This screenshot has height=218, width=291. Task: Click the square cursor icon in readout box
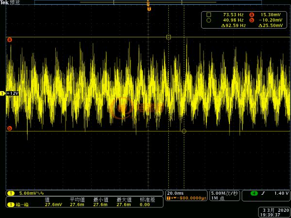[x=209, y=15]
